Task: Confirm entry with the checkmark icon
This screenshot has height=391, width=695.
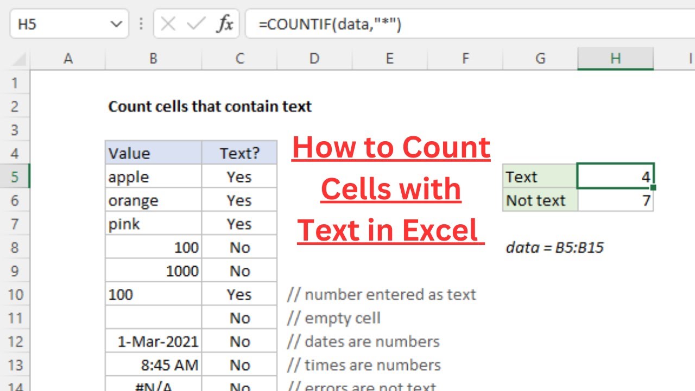Action: coord(195,24)
